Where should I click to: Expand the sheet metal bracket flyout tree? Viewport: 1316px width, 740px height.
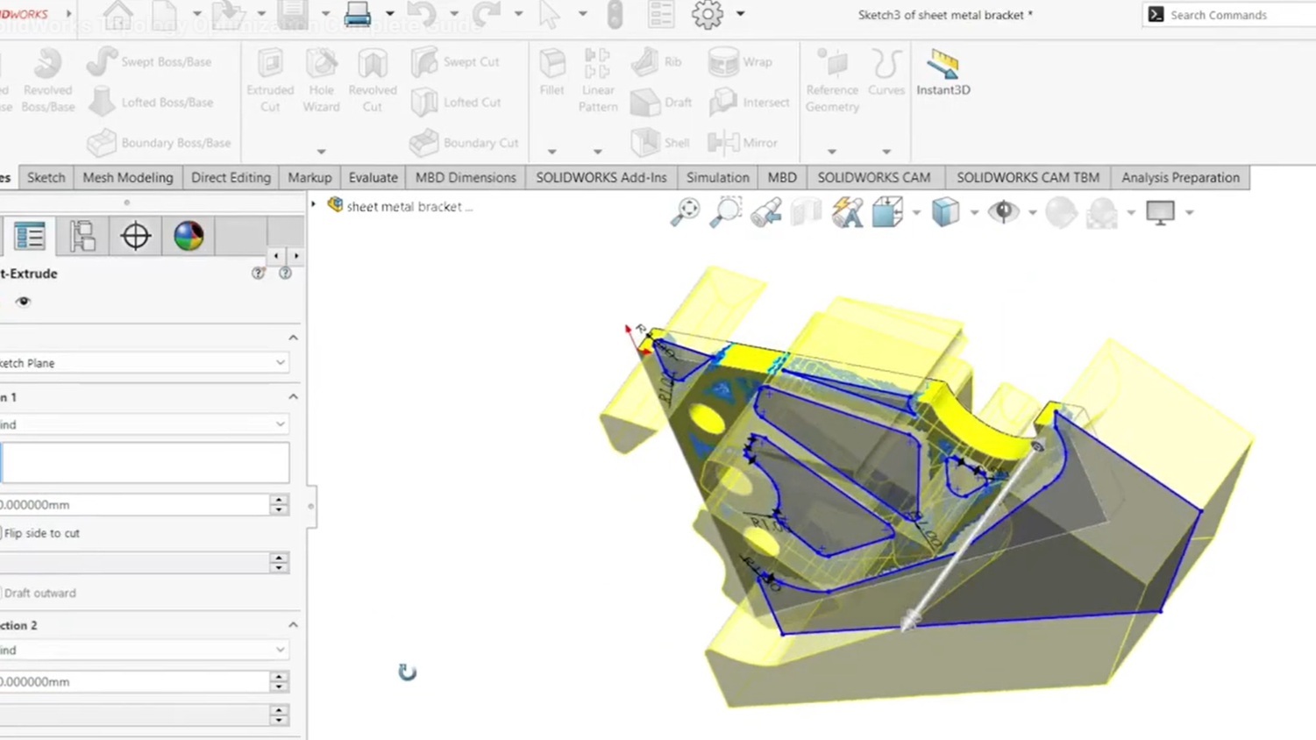(313, 205)
